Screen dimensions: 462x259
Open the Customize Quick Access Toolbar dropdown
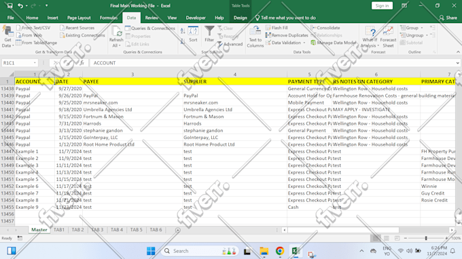click(47, 5)
